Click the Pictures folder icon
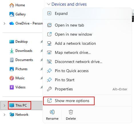 pyautogui.click(x=12, y=69)
